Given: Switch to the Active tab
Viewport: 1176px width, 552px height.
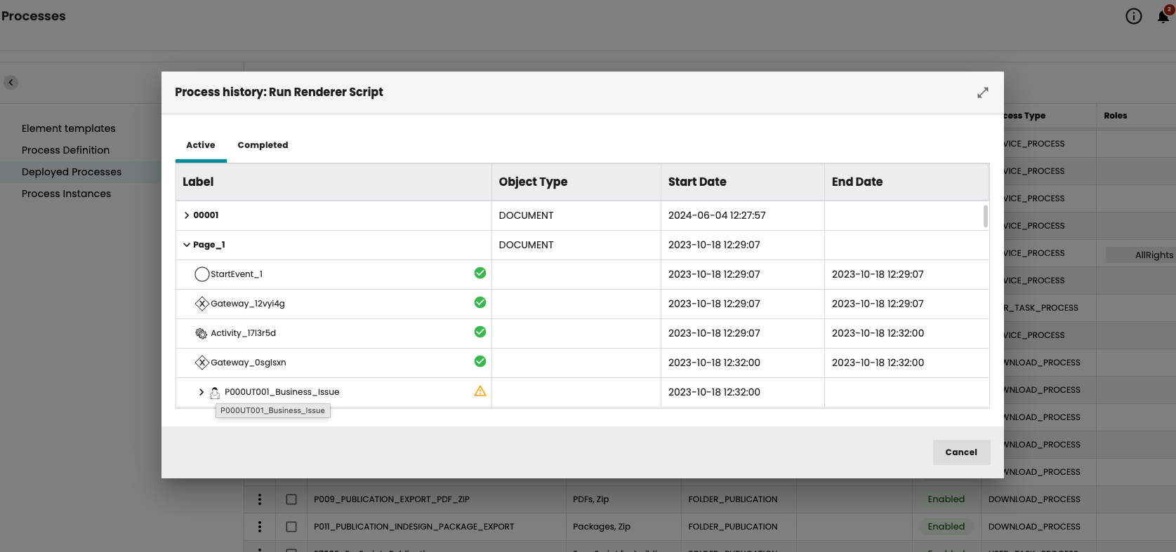Looking at the screenshot, I should tap(201, 145).
